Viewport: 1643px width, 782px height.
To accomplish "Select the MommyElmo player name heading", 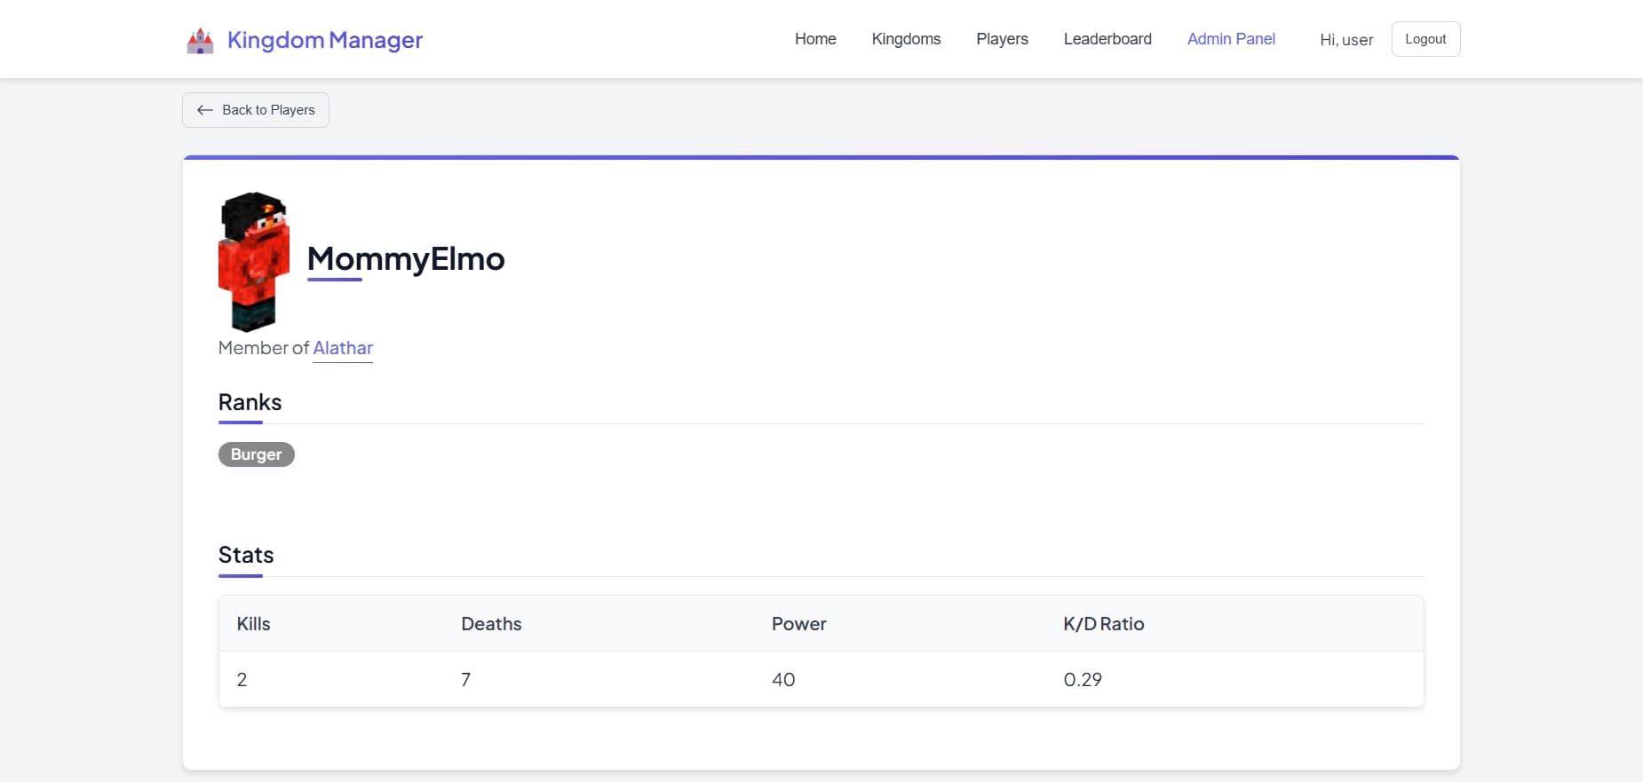I will [x=406, y=258].
